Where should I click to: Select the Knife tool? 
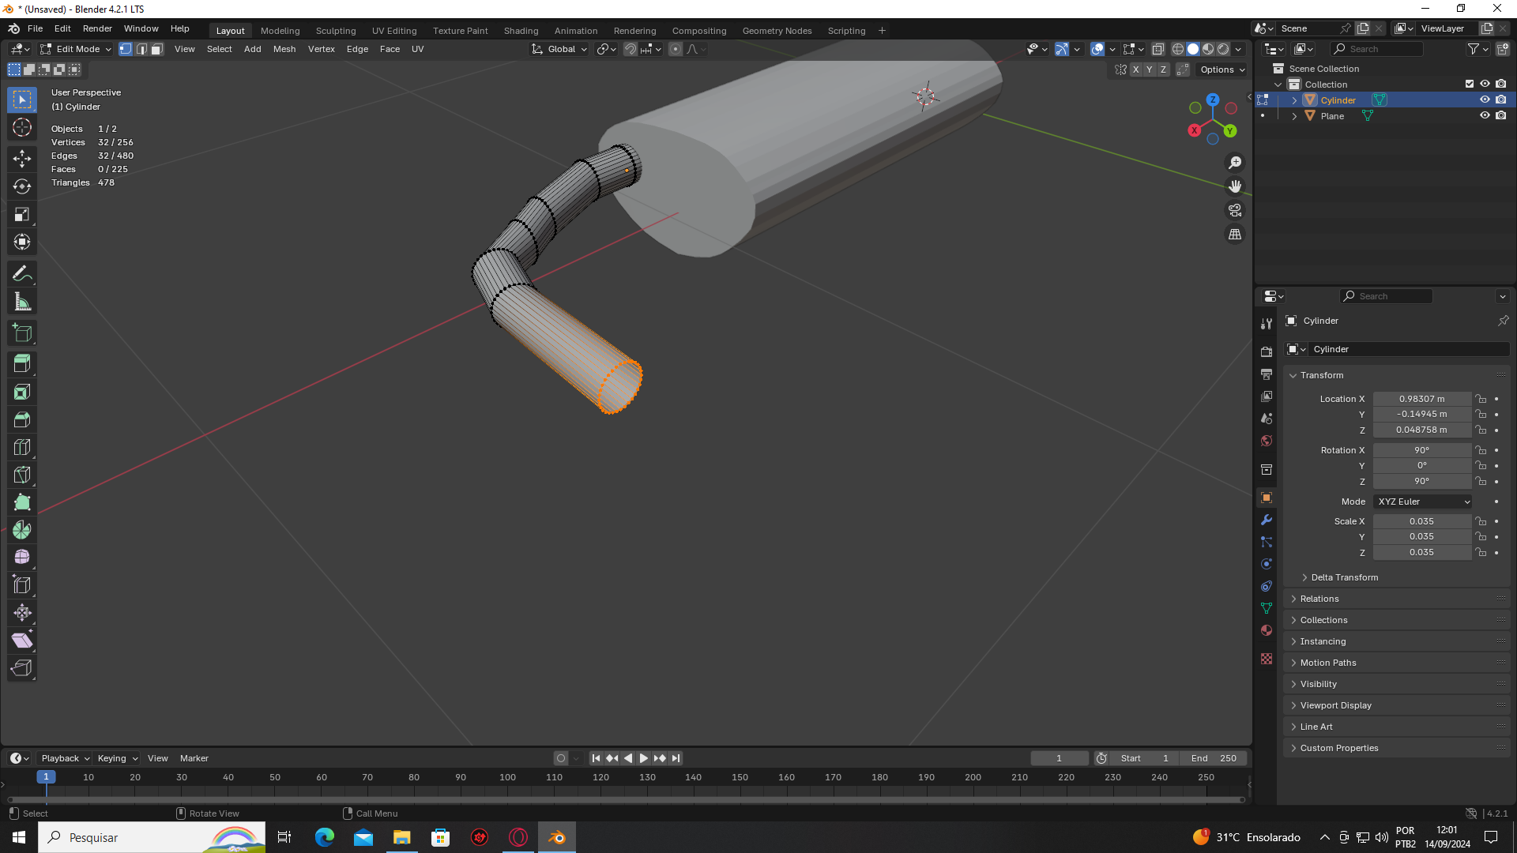[x=22, y=475]
